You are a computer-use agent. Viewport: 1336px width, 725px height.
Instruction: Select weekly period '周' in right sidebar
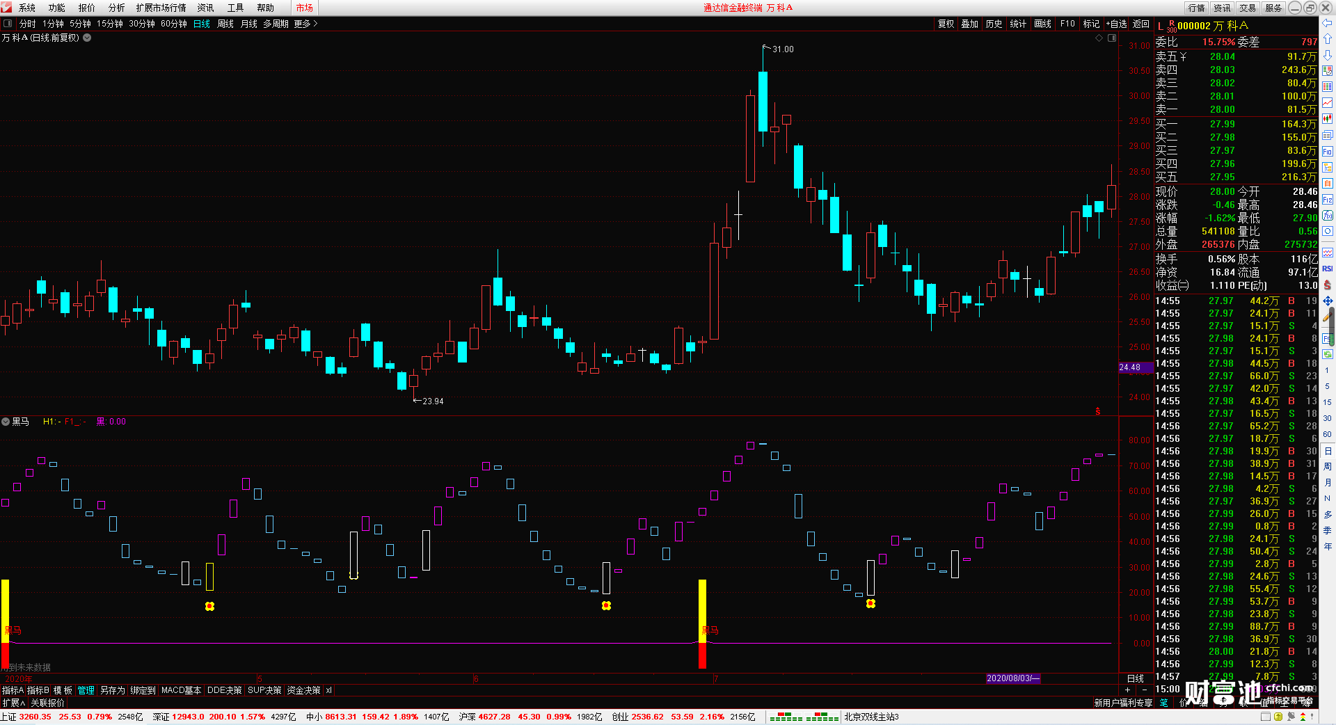(x=1328, y=467)
